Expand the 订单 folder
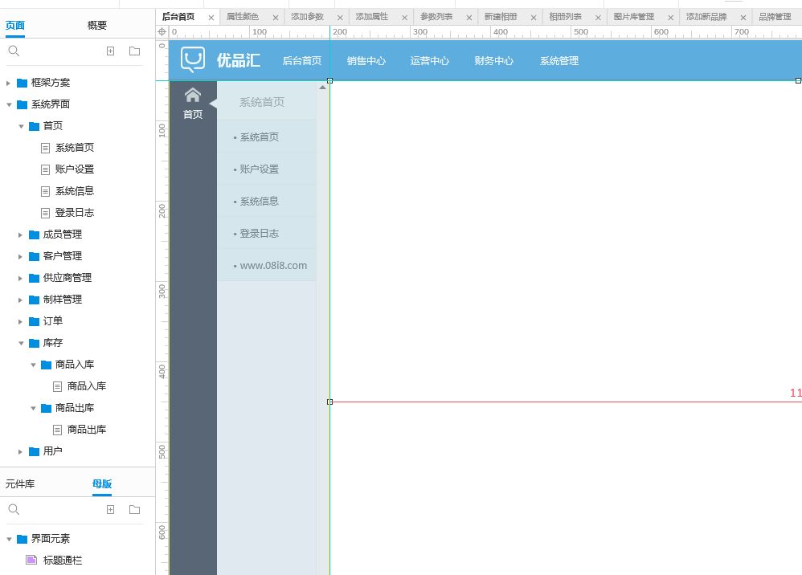 [20, 320]
